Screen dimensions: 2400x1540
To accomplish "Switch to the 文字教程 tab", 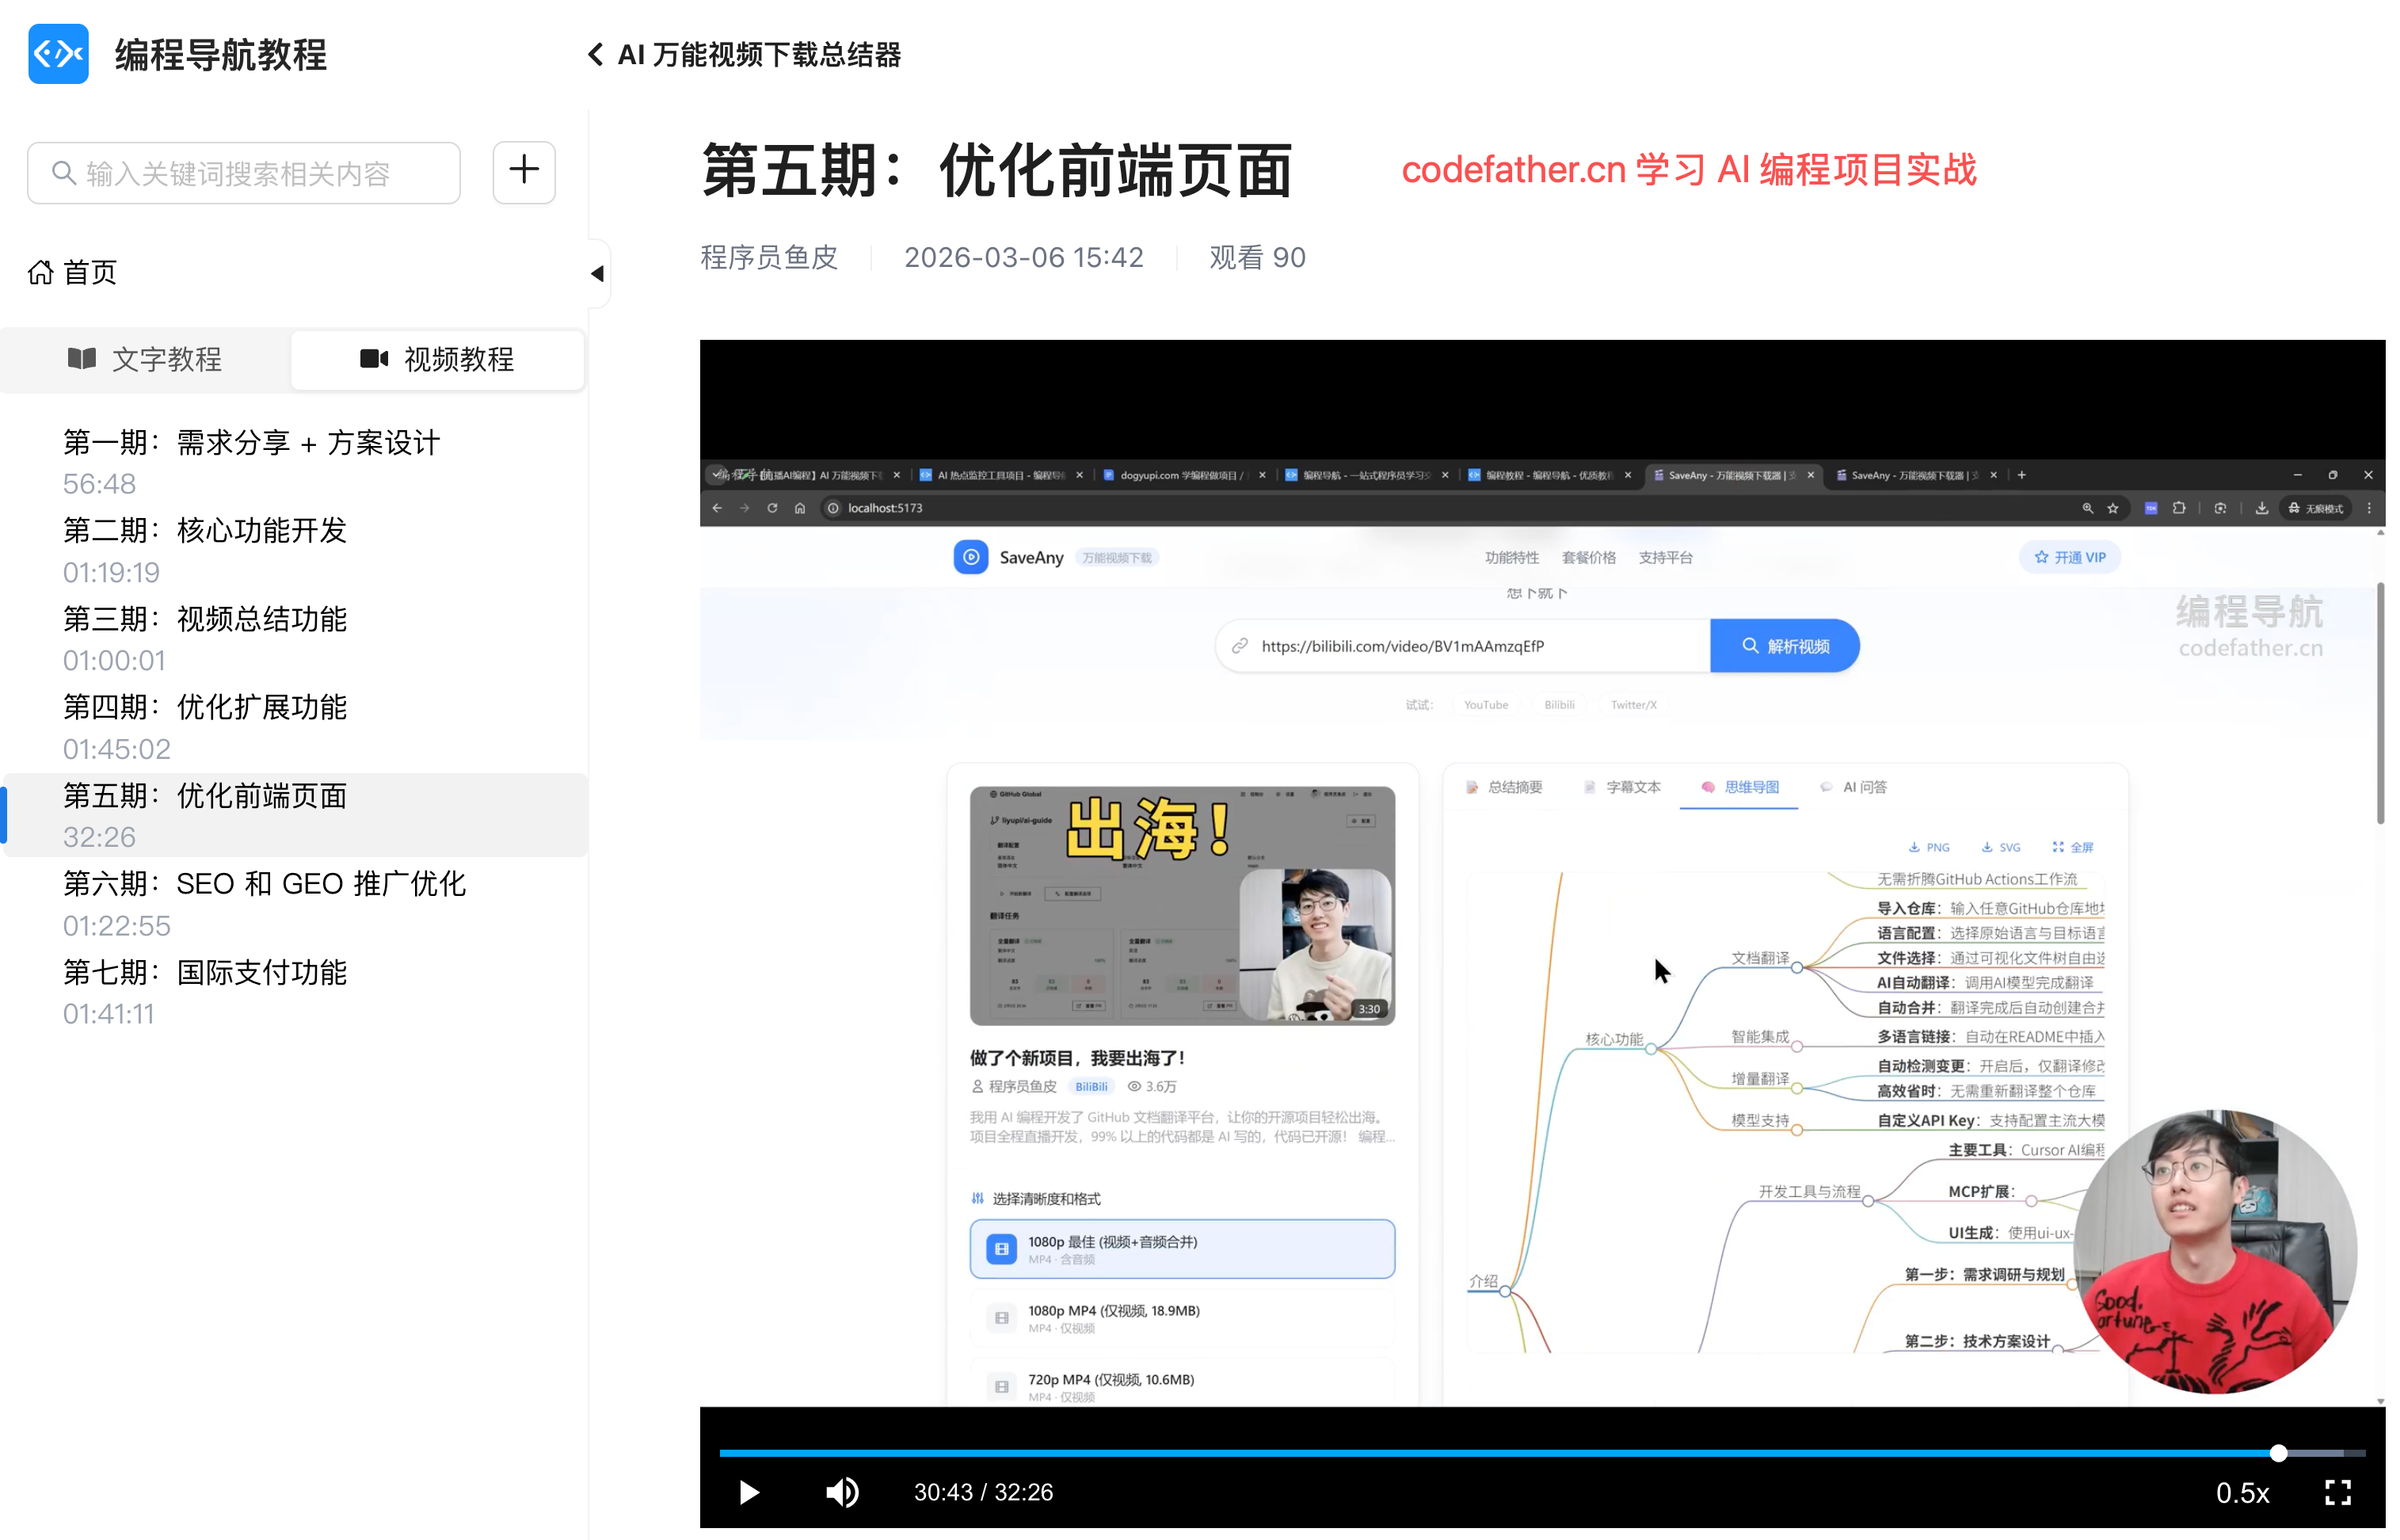I will tap(145, 359).
